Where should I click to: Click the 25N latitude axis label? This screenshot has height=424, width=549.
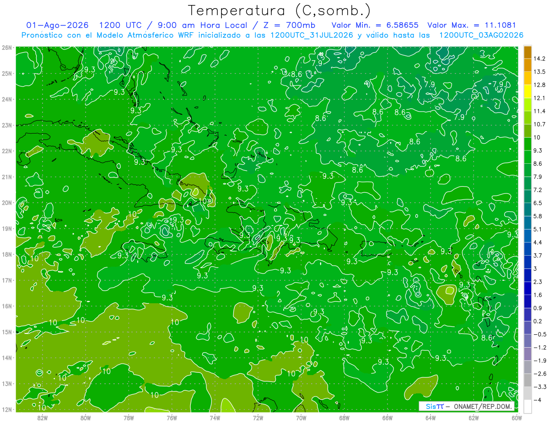pos(6,73)
